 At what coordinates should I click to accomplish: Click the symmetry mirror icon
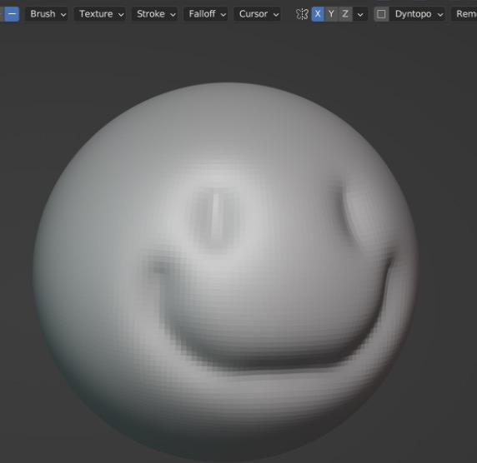click(x=302, y=14)
